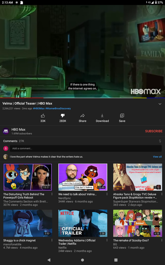The height and width of the screenshot is (265, 165).
Task: Open the title 'The Disturbing Truth Behind The Powerpuff Girls Reboot'
Action: pyautogui.click(x=24, y=196)
